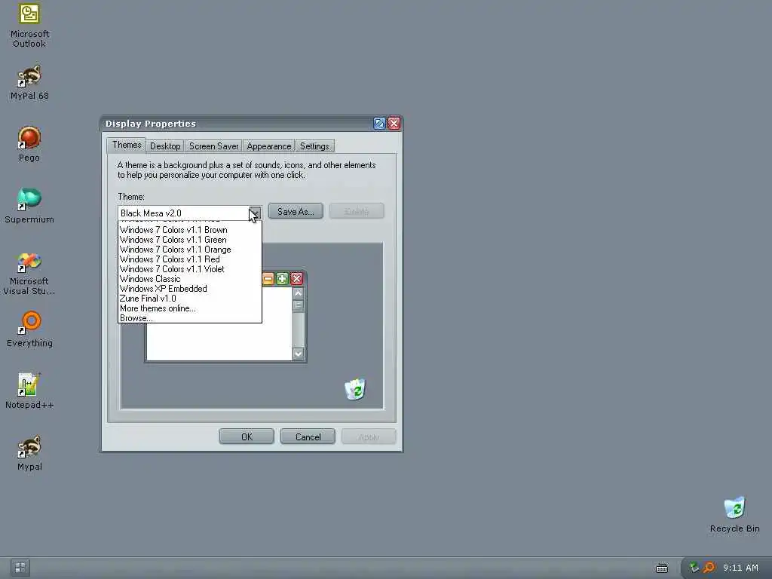Image resolution: width=772 pixels, height=579 pixels.
Task: Click the preview Recycle Bin icon
Action: tap(355, 389)
